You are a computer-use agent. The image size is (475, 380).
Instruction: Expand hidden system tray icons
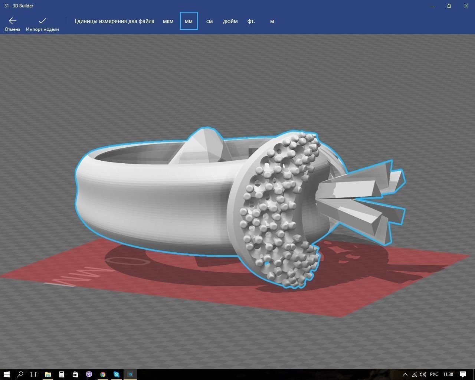(405, 374)
